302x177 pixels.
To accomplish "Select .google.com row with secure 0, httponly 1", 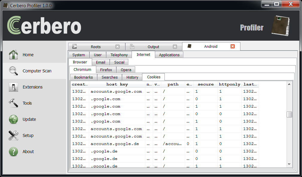I will coord(164,99).
